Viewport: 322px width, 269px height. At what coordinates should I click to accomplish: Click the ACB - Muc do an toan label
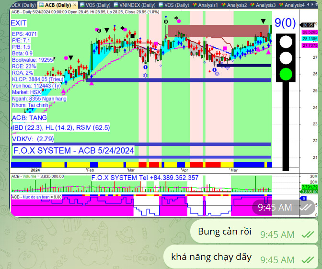click(36, 197)
